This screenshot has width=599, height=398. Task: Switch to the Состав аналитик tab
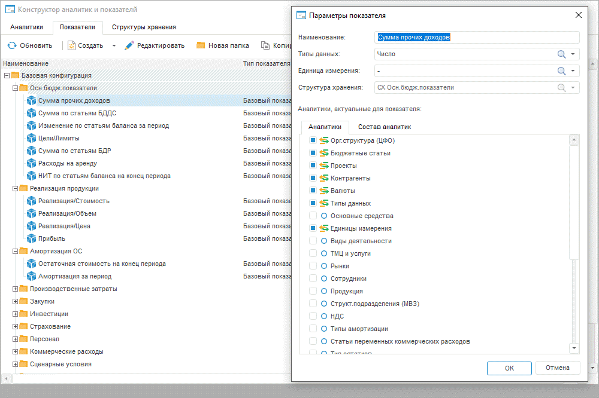click(384, 127)
